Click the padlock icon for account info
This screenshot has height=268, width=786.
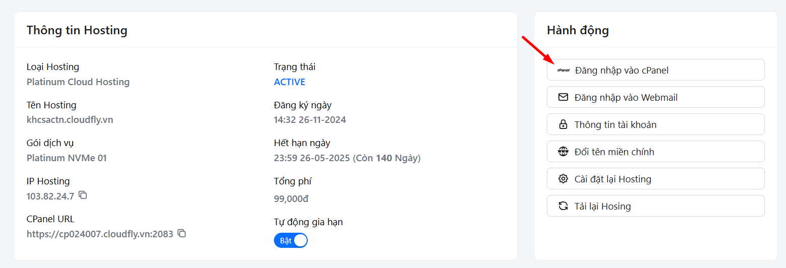[563, 124]
